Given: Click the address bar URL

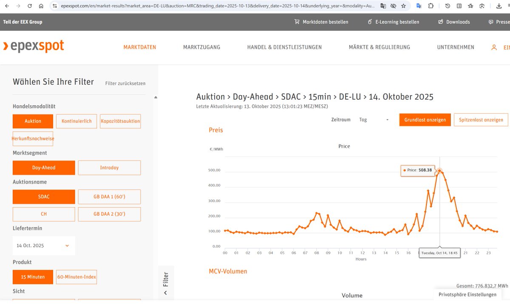Looking at the screenshot, I should click(218, 6).
